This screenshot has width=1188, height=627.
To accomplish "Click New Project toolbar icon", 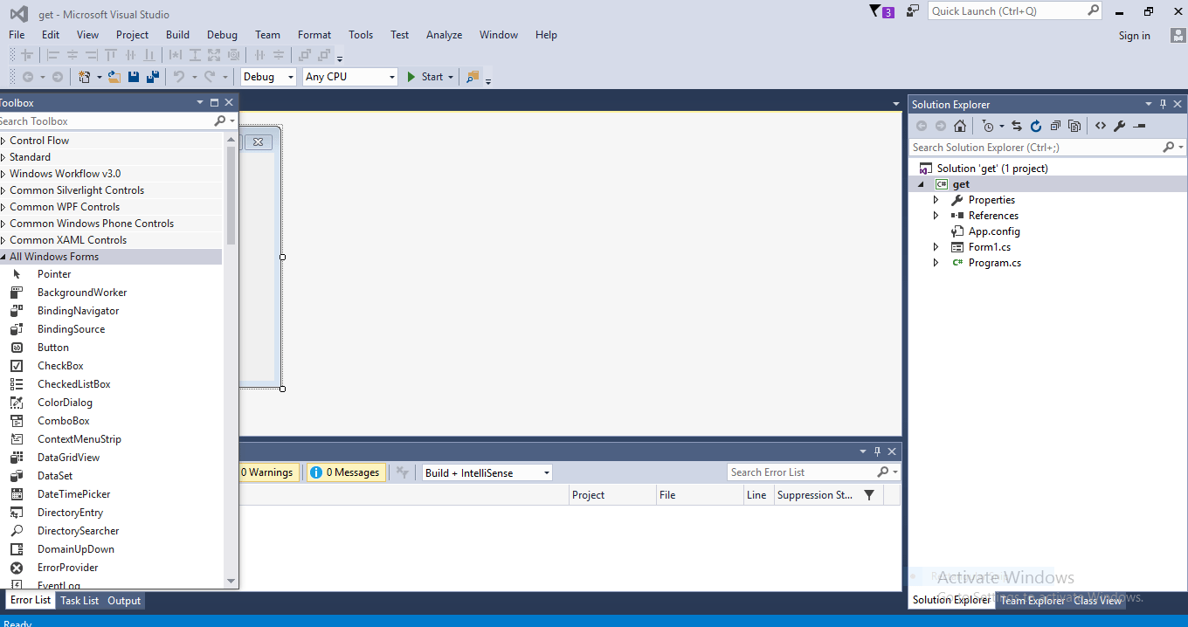I will pyautogui.click(x=84, y=77).
